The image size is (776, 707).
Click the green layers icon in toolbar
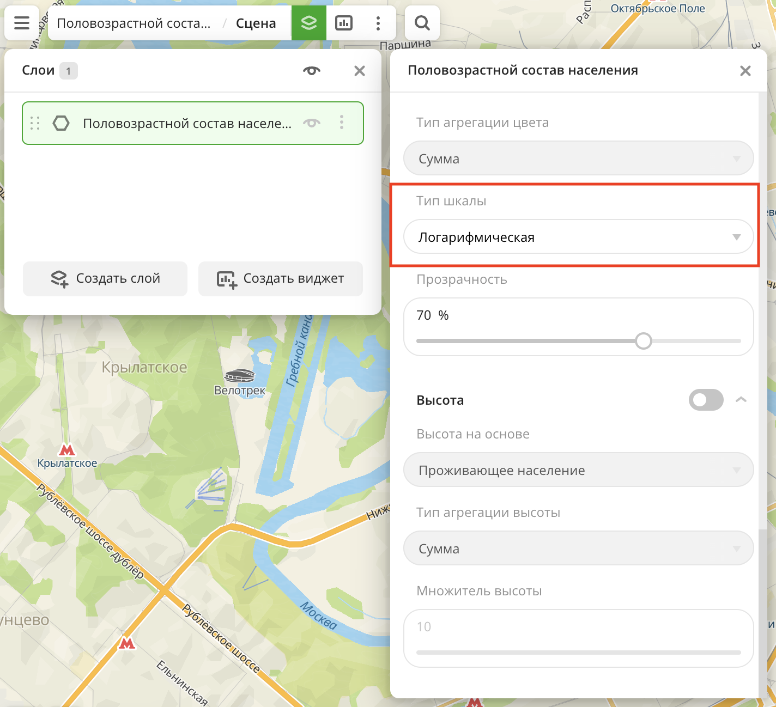point(309,23)
